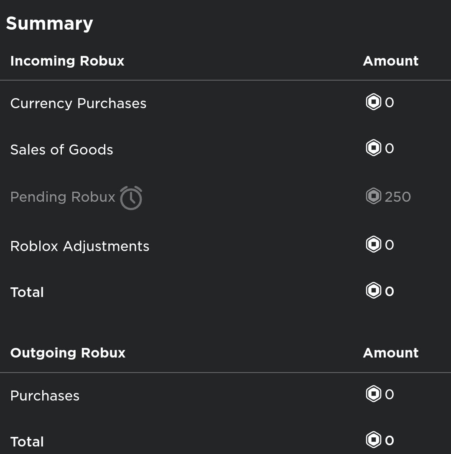This screenshot has width=451, height=454.
Task: Click the greyed Robux icon next to 250
Action: click(x=373, y=196)
